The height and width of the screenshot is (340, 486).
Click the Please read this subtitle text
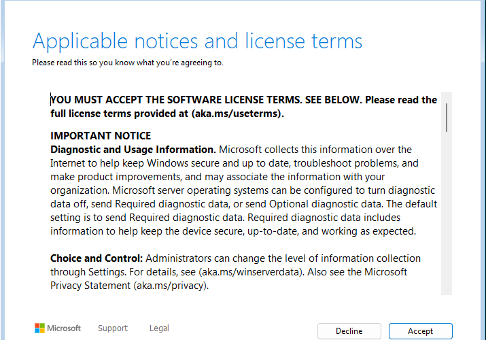click(x=127, y=63)
